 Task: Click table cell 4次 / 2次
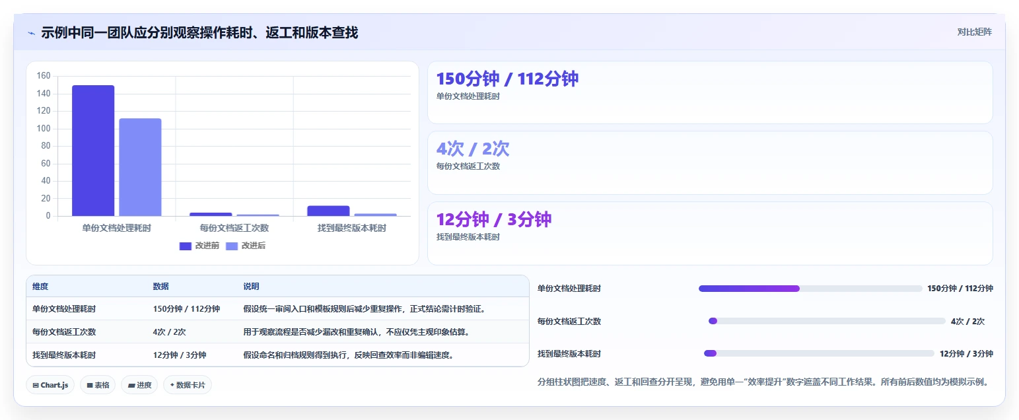pos(170,332)
